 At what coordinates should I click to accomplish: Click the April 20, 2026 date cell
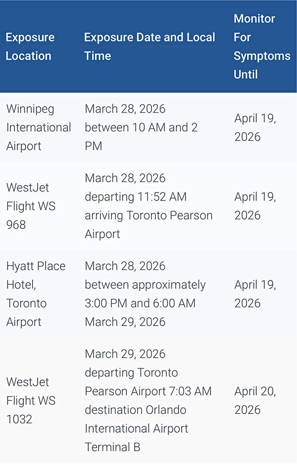pyautogui.click(x=255, y=401)
